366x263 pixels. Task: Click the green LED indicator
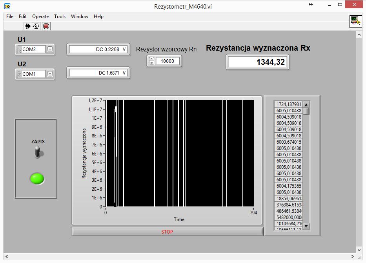click(37, 179)
